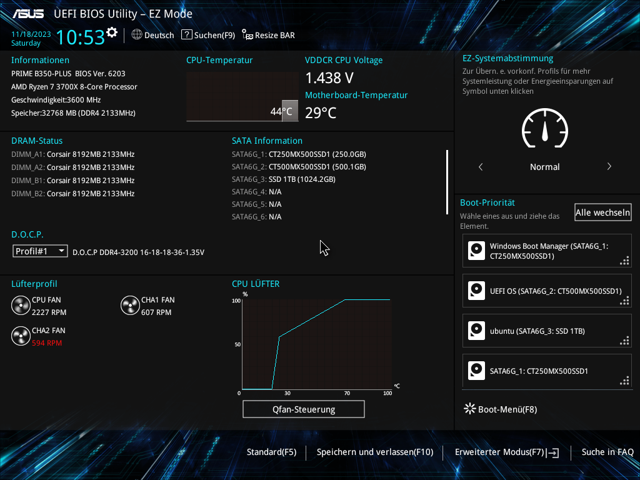Grab drag handle of ubuntu entry
This screenshot has width=640, height=480.
(x=624, y=341)
